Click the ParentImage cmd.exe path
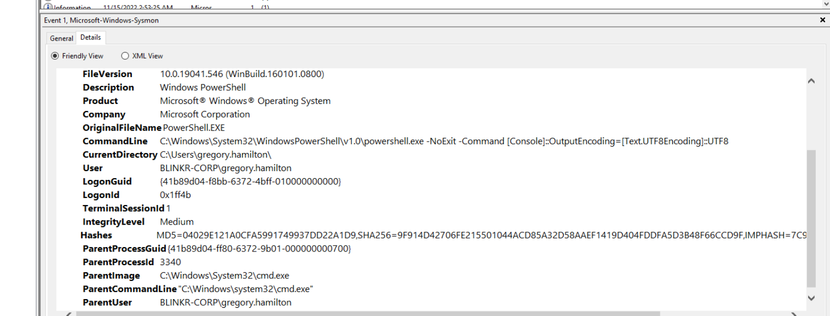Screen dimensions: 830x316 [x=224, y=276]
